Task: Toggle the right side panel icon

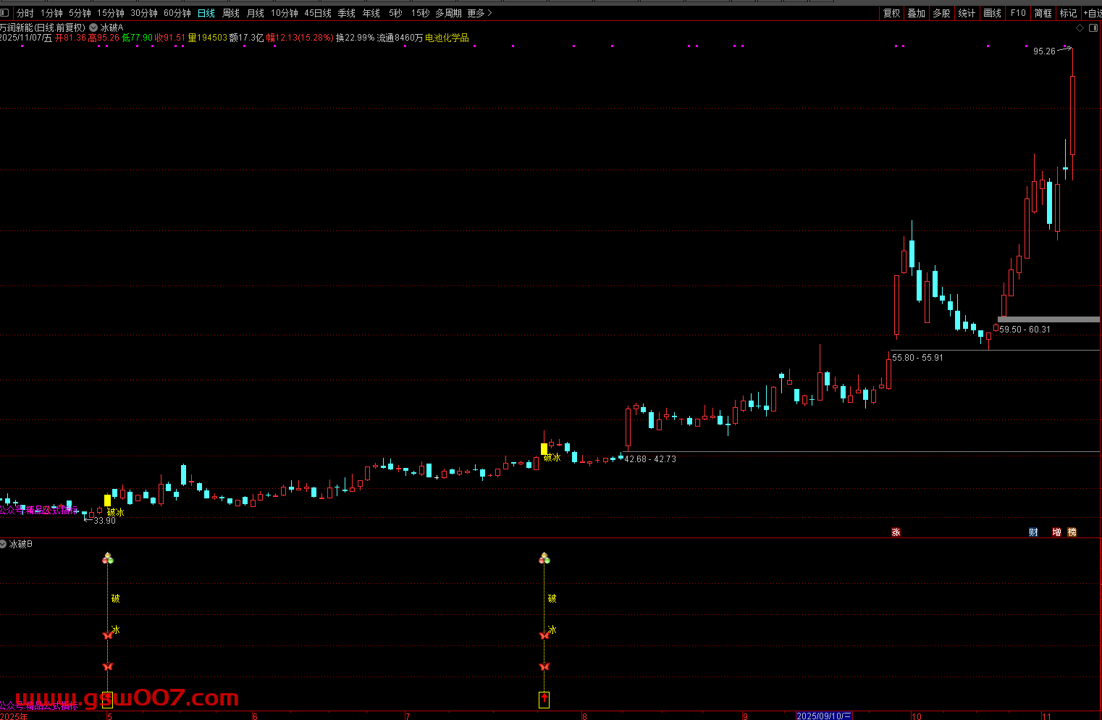Action: 1093,28
